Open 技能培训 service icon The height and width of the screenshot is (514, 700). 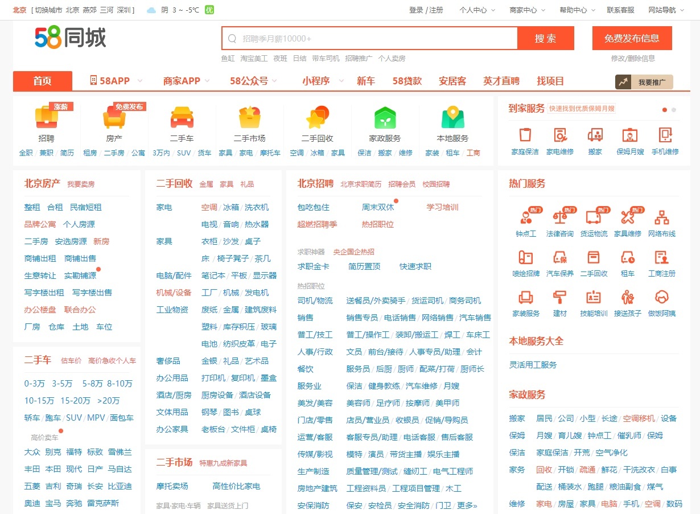pos(594,297)
